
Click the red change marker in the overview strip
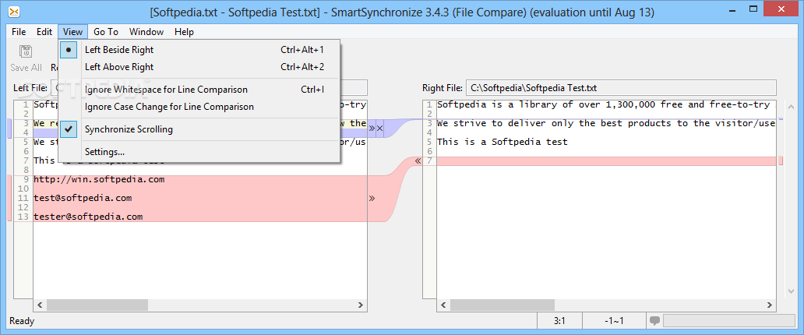pos(781,161)
